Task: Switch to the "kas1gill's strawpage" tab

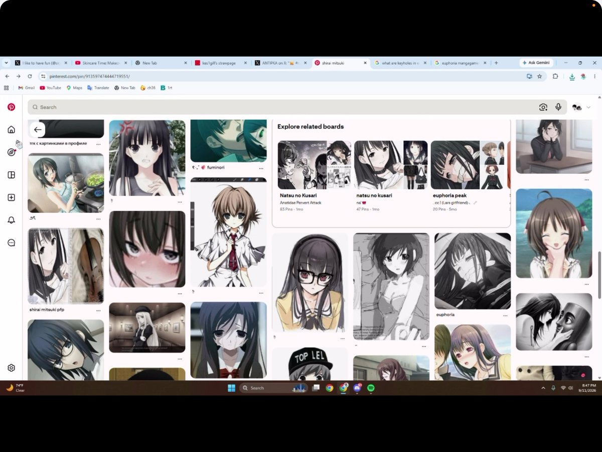Action: click(221, 63)
